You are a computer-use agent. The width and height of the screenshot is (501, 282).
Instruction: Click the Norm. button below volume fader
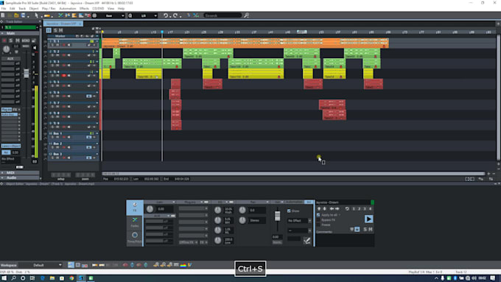(x=277, y=242)
